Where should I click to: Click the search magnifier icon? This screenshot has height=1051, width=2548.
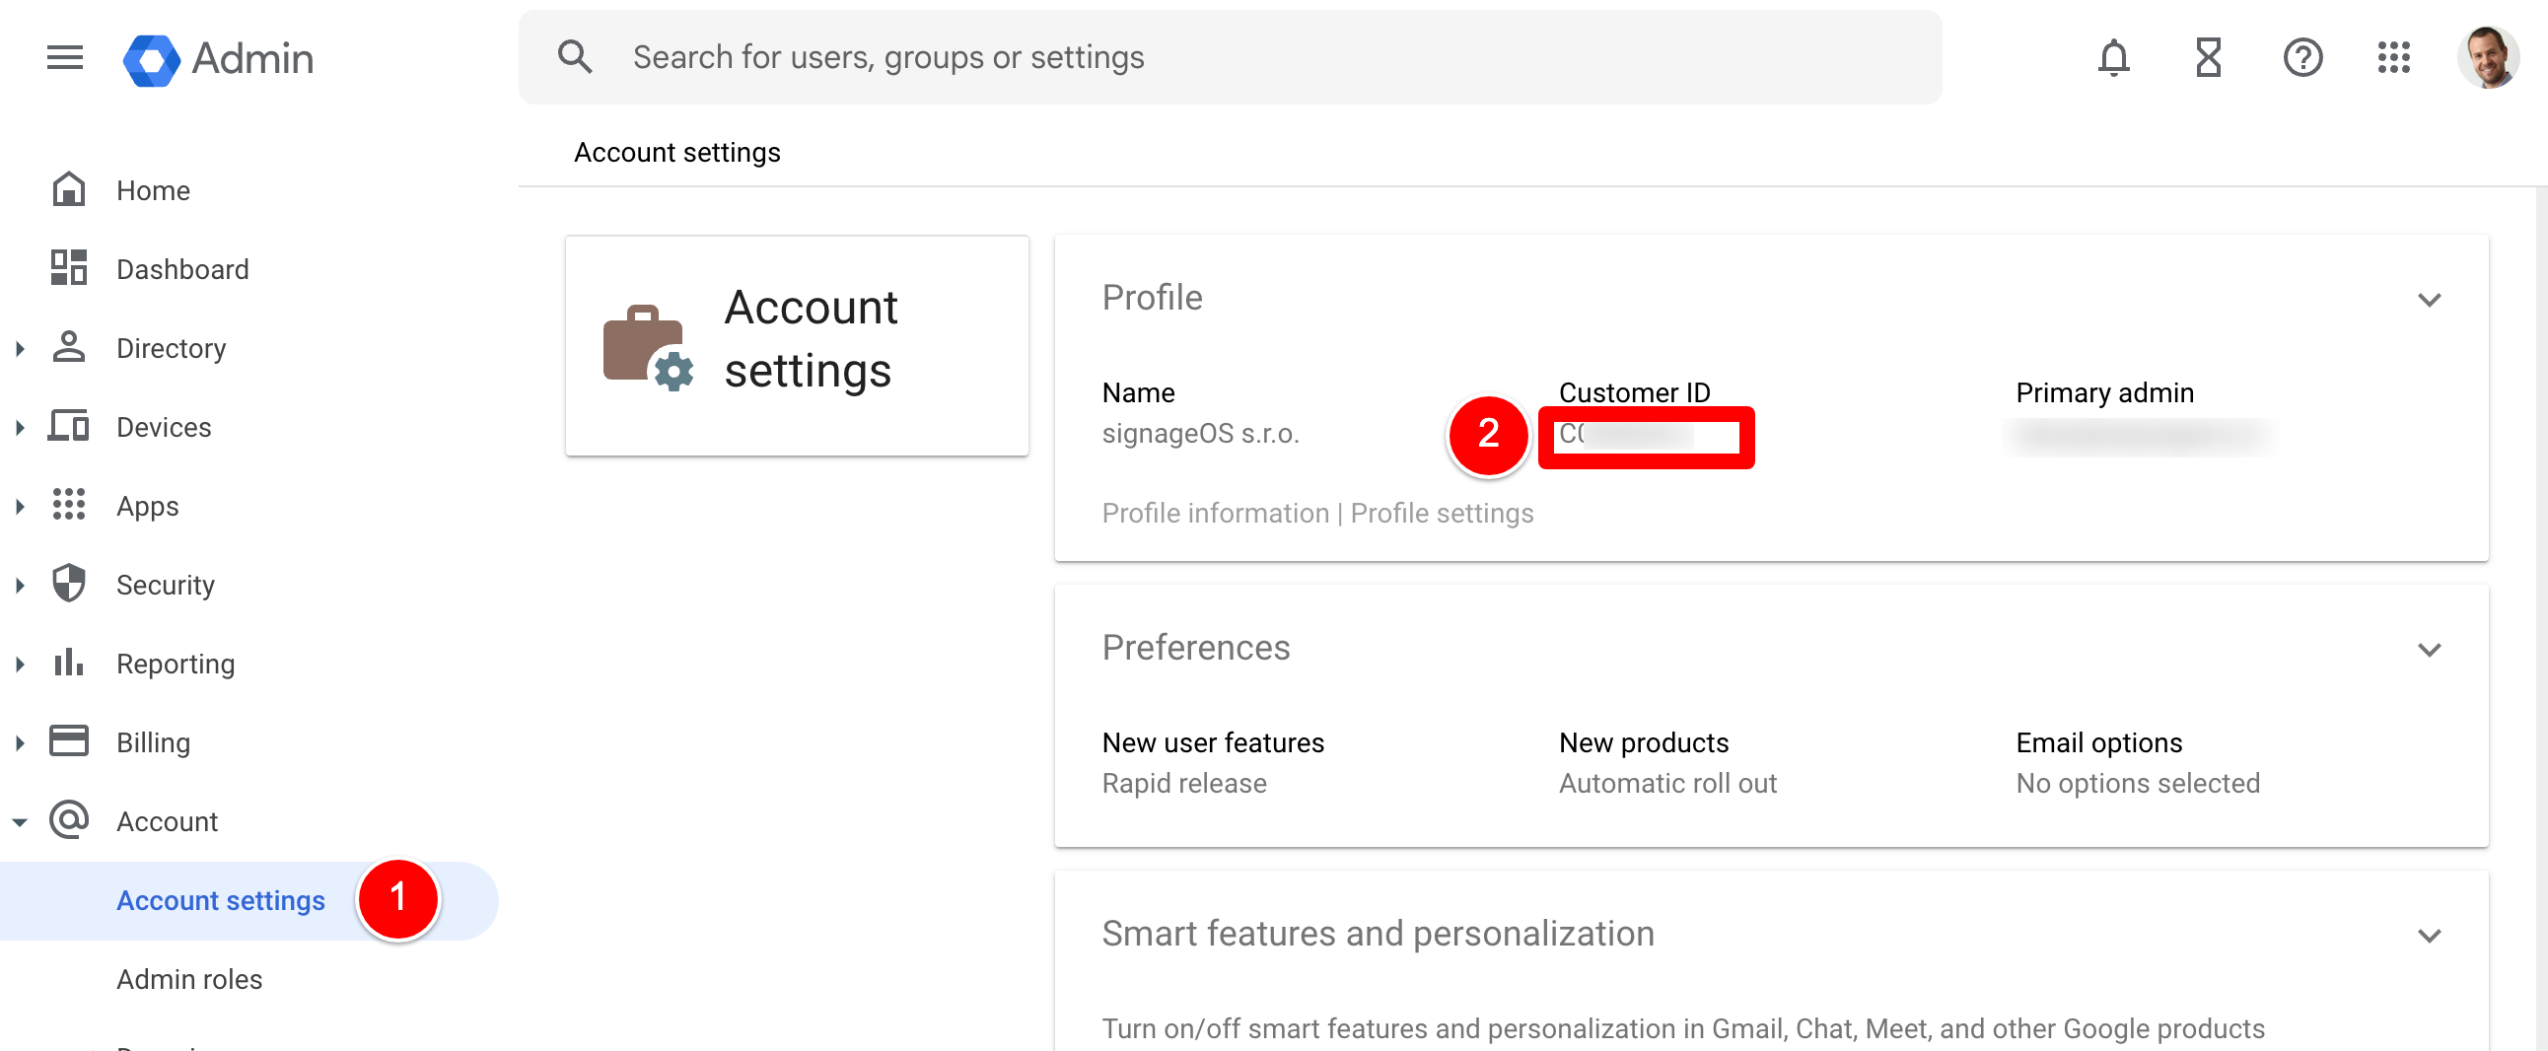pyautogui.click(x=575, y=57)
